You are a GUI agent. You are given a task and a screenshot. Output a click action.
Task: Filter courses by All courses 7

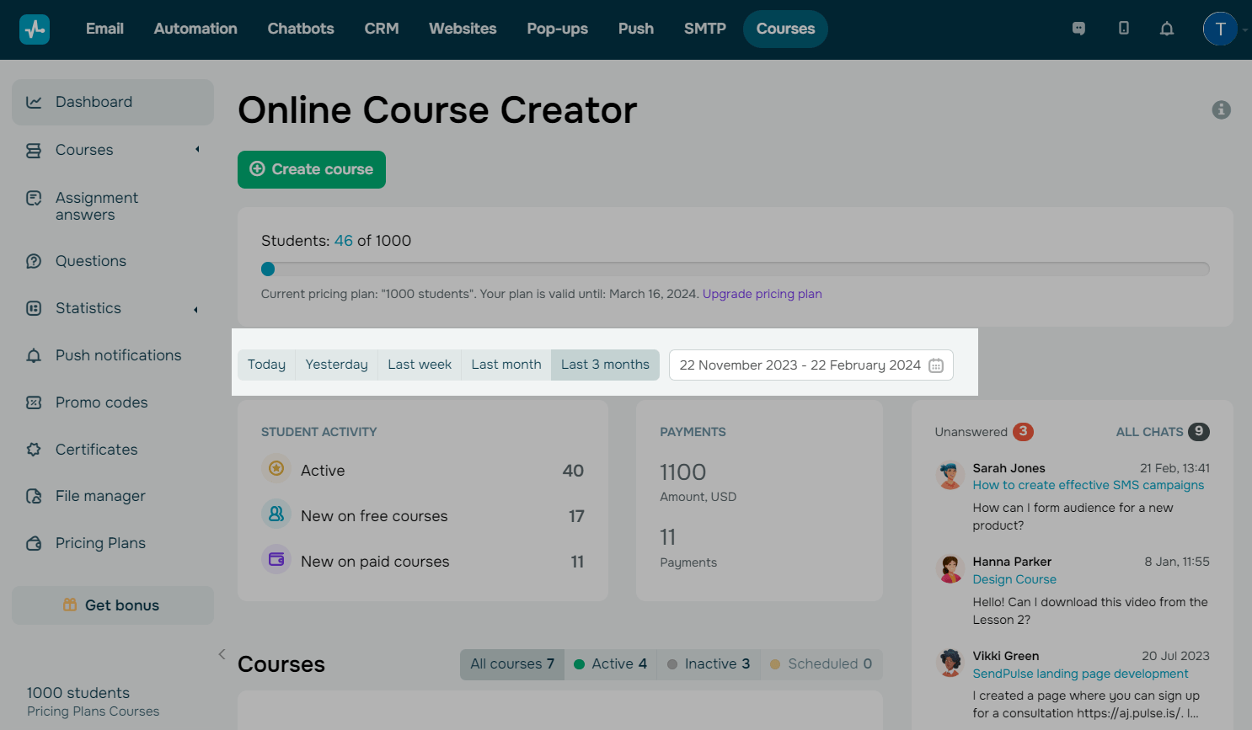[512, 664]
